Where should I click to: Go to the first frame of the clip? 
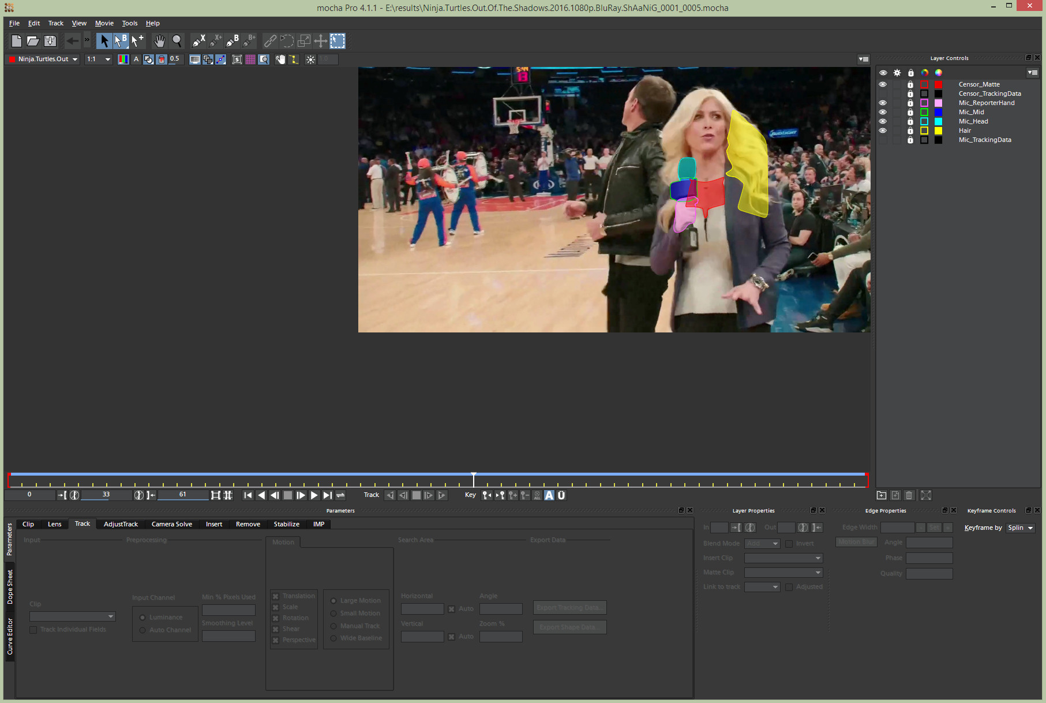pyautogui.click(x=248, y=495)
